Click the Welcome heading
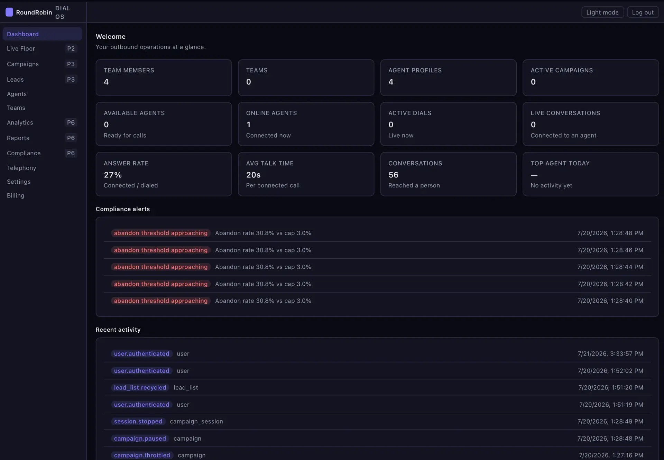Image resolution: width=664 pixels, height=460 pixels. [x=111, y=36]
